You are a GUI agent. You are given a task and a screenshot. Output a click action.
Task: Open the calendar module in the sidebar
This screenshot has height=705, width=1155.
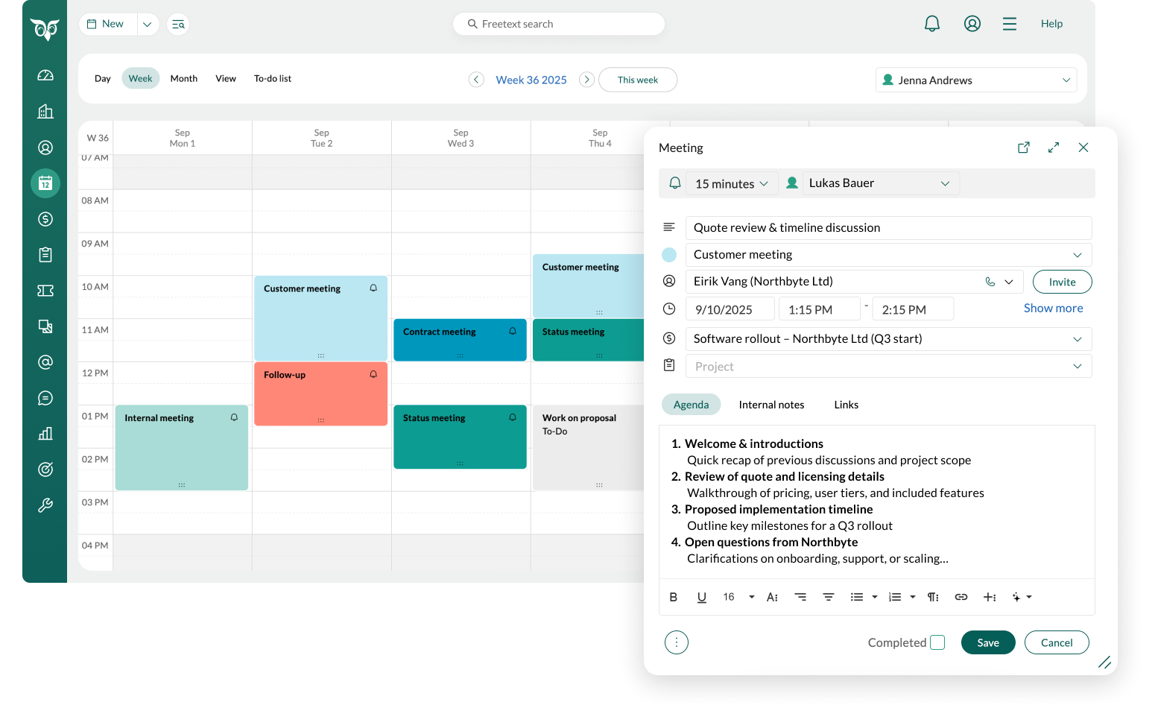(45, 183)
